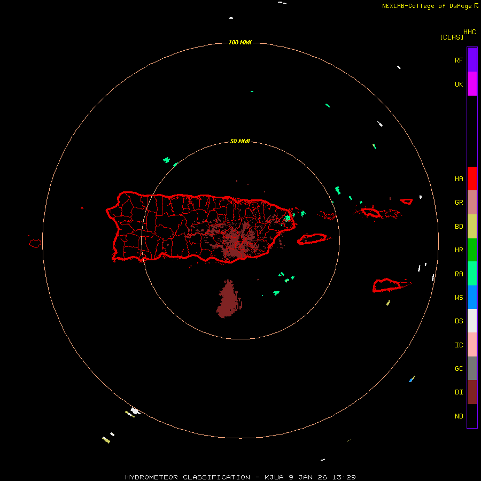Click the GC gray legend swatch

(x=472, y=368)
